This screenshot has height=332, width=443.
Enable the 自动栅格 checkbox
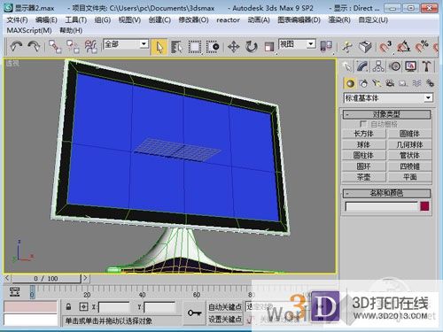click(x=362, y=124)
